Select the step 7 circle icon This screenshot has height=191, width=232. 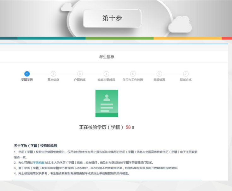(186, 74)
